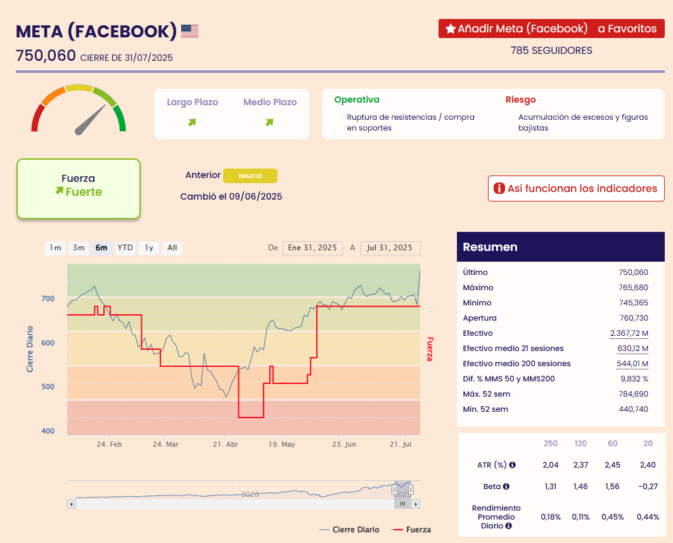
Task: Click the Largo Plazo label
Action: coord(192,102)
